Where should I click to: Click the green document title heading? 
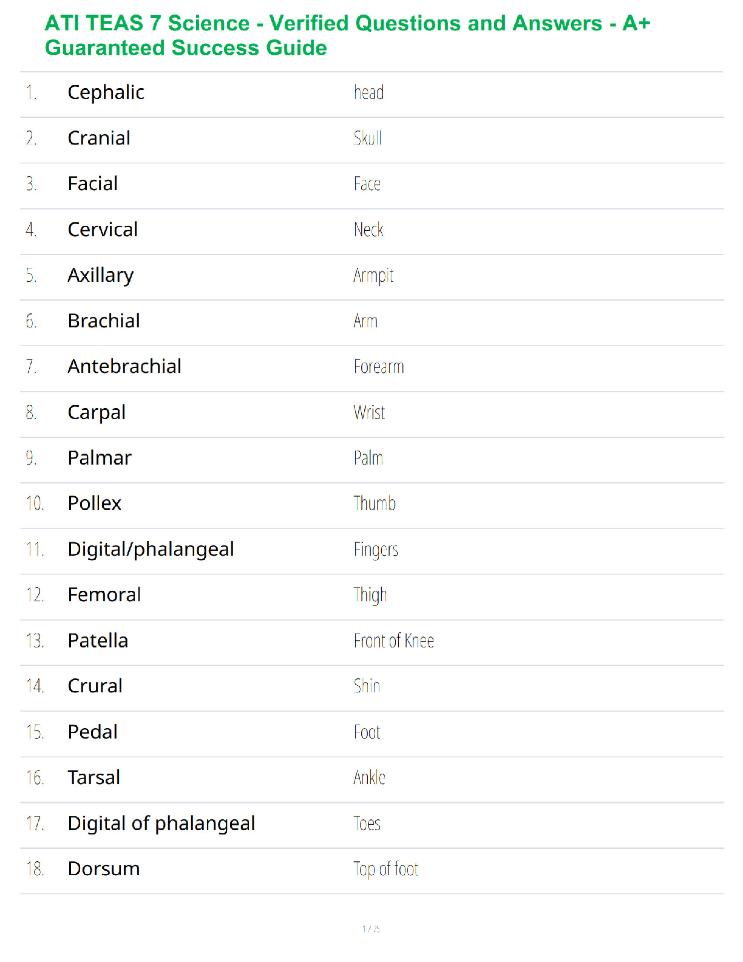[x=347, y=35]
